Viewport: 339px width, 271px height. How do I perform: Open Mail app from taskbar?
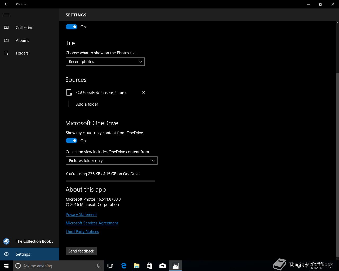point(163,266)
